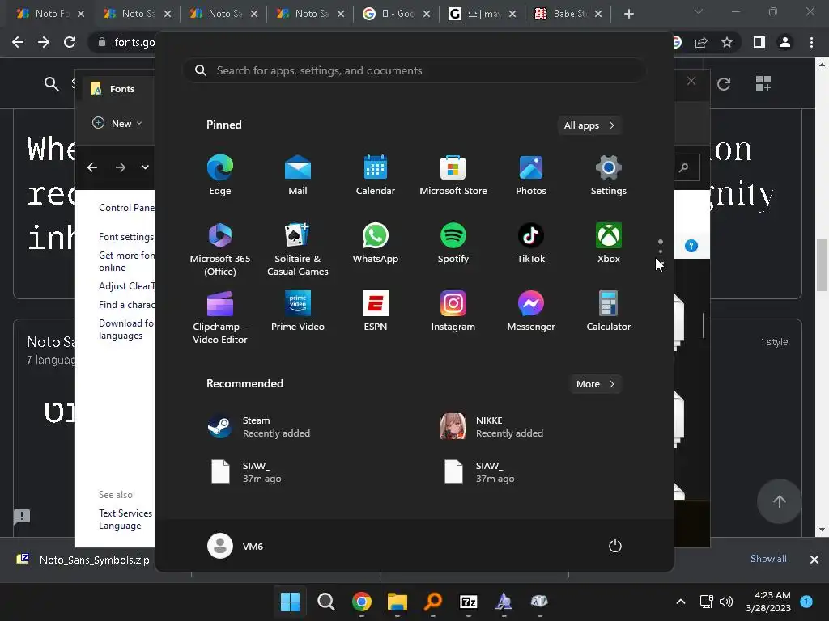Click Get more fonts online link
This screenshot has height=621, width=829.
pyautogui.click(x=126, y=261)
